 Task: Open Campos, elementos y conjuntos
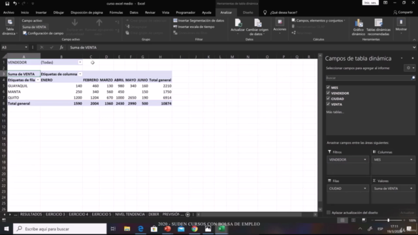(x=318, y=20)
